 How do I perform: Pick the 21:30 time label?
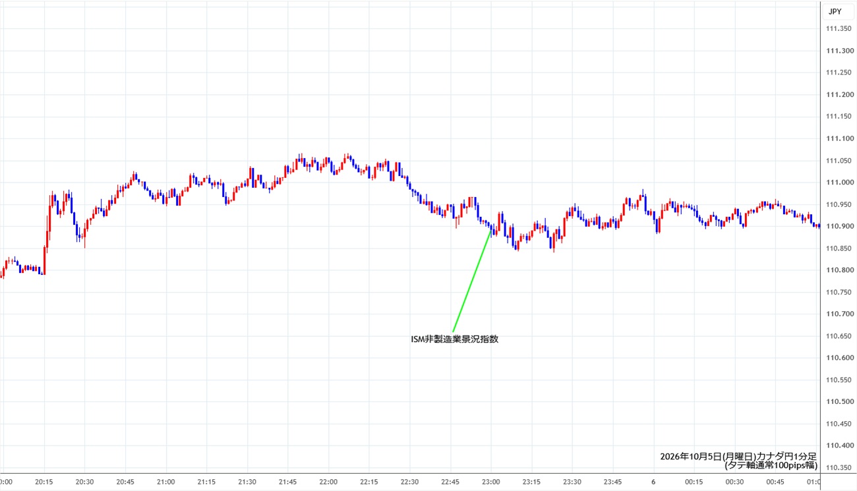(247, 481)
